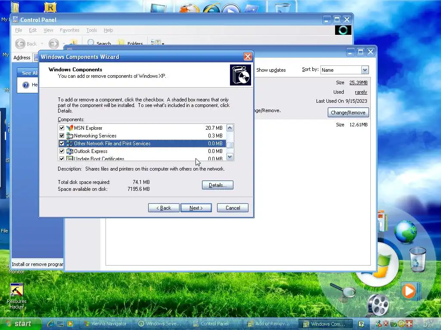Proceed with Next in the wizard
The image size is (441, 330).
[x=196, y=208]
